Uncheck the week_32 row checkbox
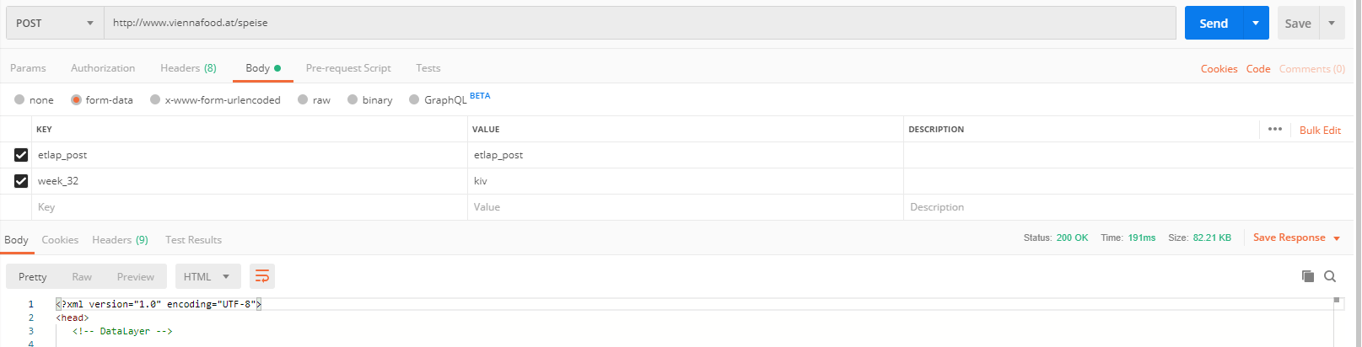 coord(21,181)
